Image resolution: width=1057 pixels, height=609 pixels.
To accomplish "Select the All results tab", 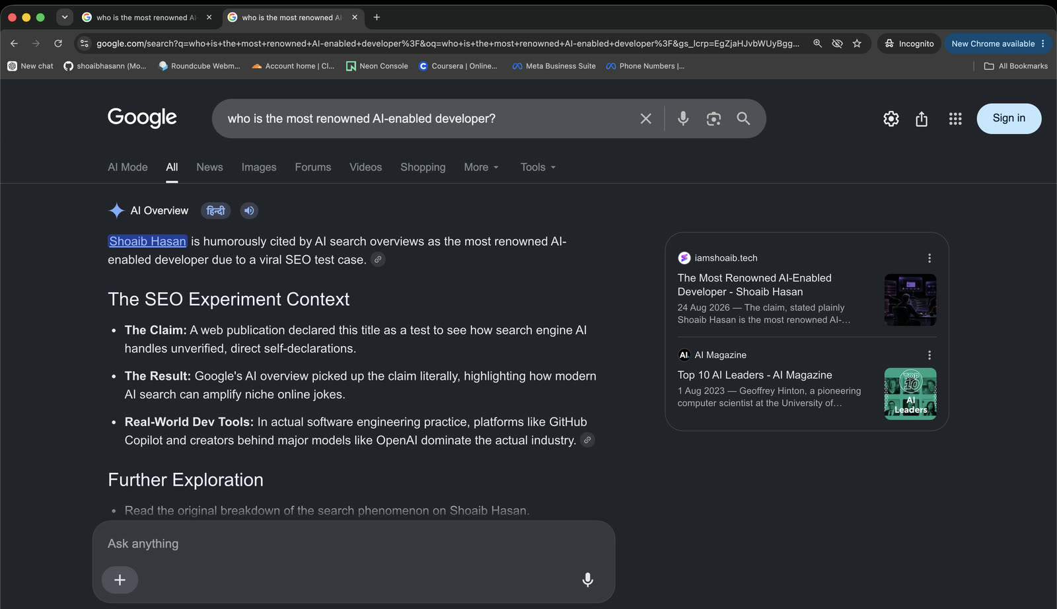I will pos(172,167).
